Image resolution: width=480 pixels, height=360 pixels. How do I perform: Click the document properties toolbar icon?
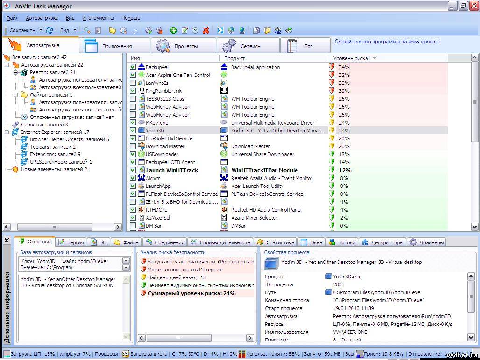click(x=98, y=30)
